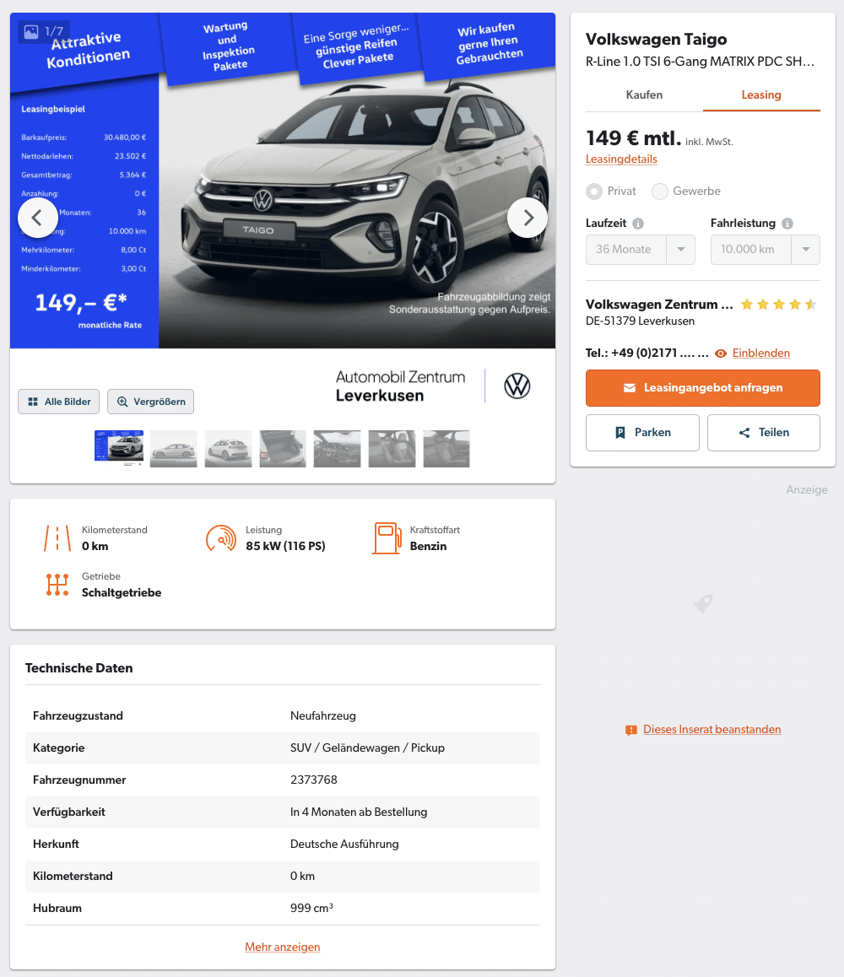Click the image counter icon 1/7
Viewport: 844px width, 977px height.
pyautogui.click(x=31, y=31)
